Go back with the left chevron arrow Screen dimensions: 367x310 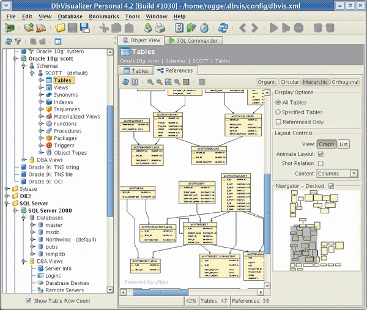pyautogui.click(x=242, y=28)
